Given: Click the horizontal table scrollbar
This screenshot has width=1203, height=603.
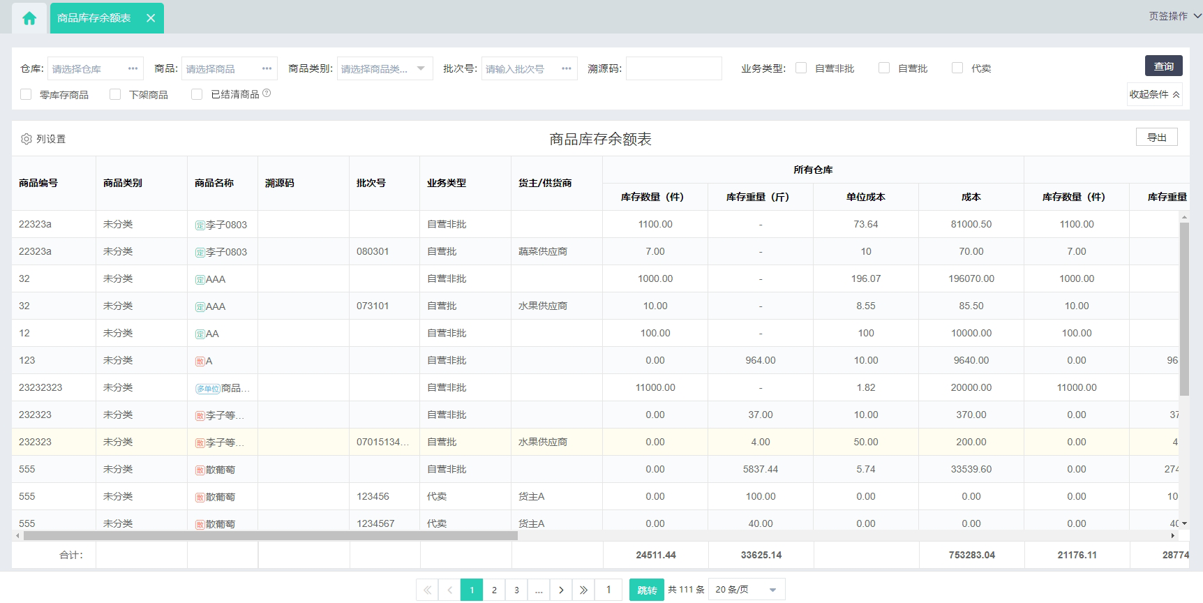Looking at the screenshot, I should tap(271, 536).
